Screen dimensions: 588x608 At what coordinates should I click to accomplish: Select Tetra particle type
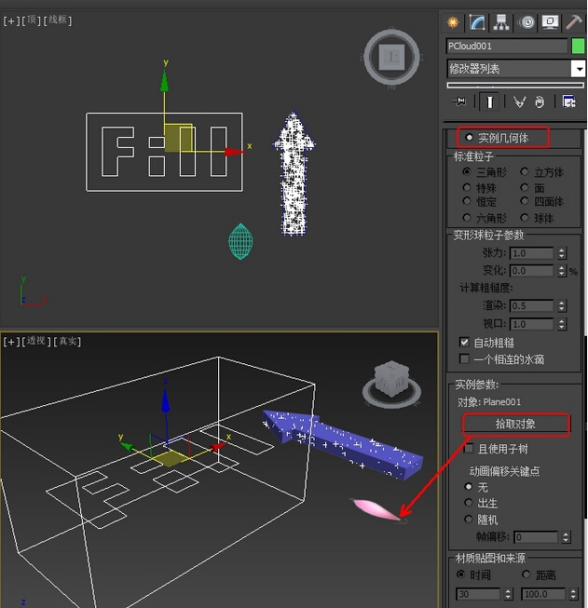(525, 201)
